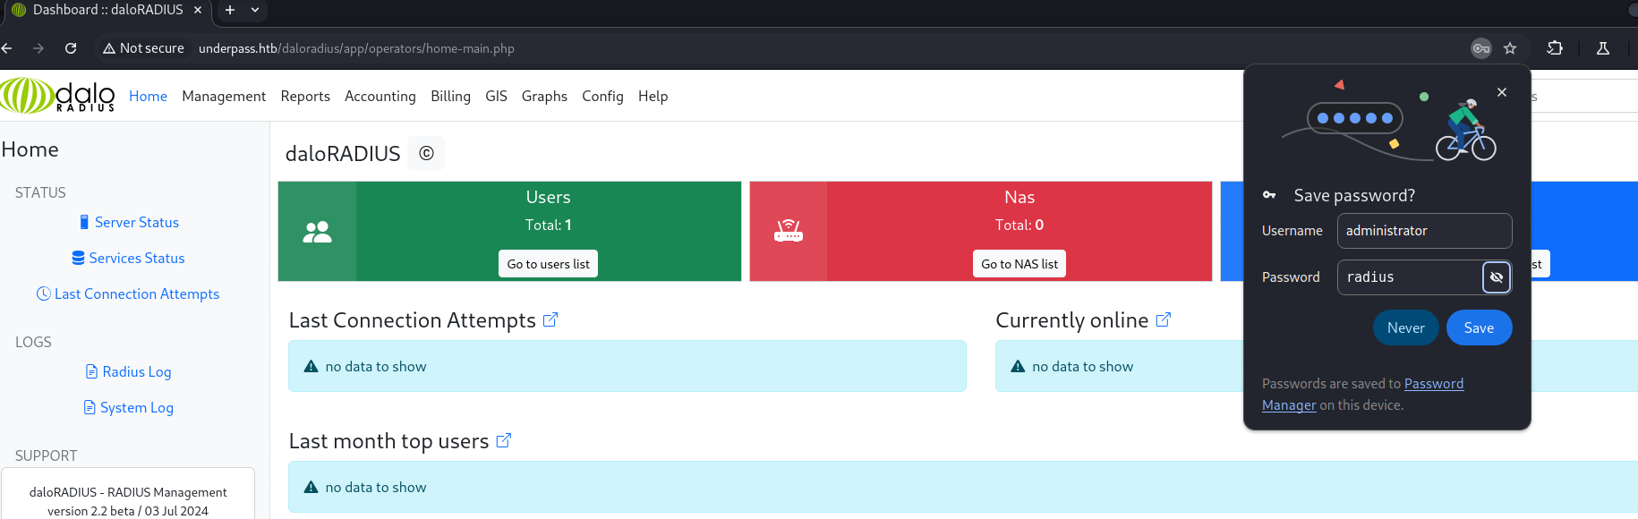Open the Reports menu

(x=305, y=96)
